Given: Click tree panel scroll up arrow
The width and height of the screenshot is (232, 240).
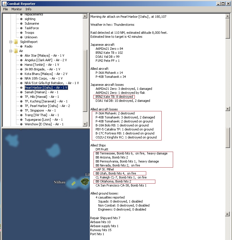Looking at the screenshot, I should click(x=85, y=16).
